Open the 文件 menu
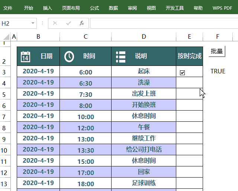 tap(8, 8)
